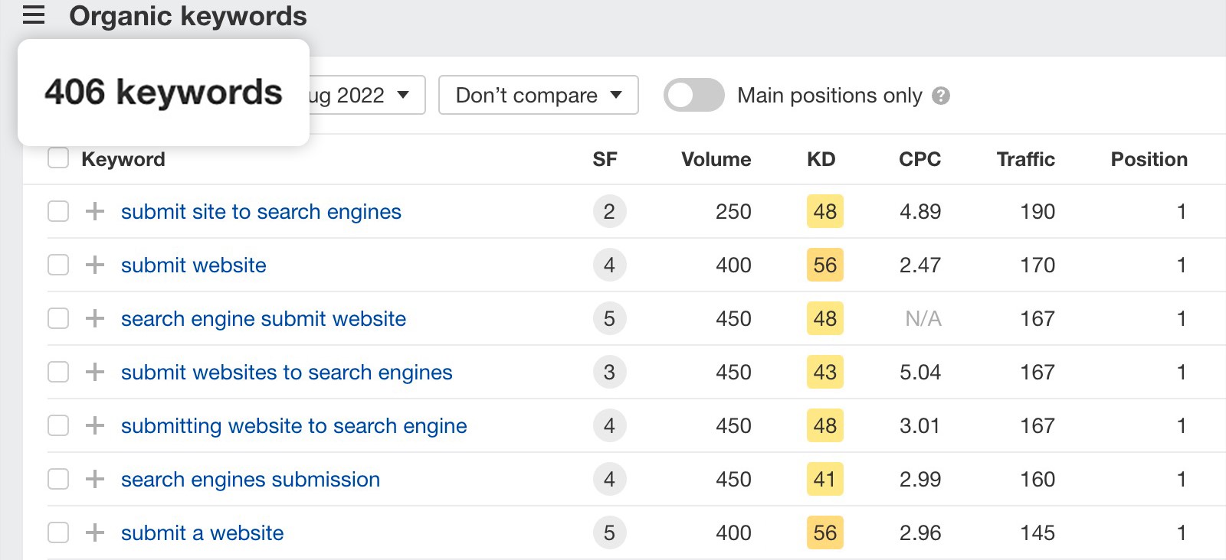Sort by Traffic column header
The width and height of the screenshot is (1226, 560).
tap(1025, 159)
